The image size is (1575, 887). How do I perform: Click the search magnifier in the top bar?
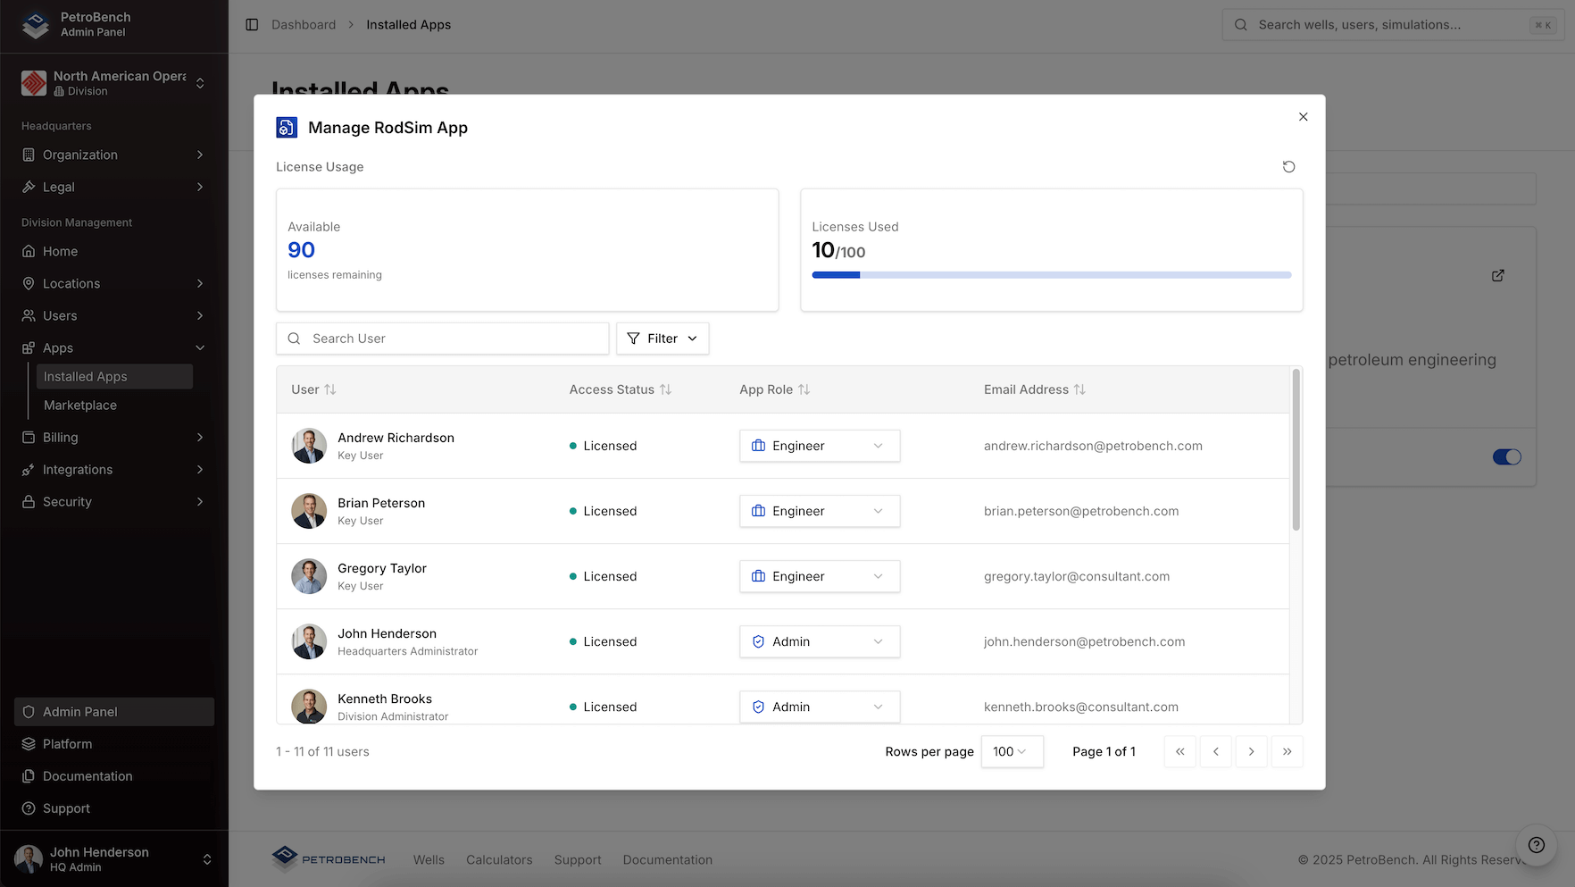point(1240,24)
